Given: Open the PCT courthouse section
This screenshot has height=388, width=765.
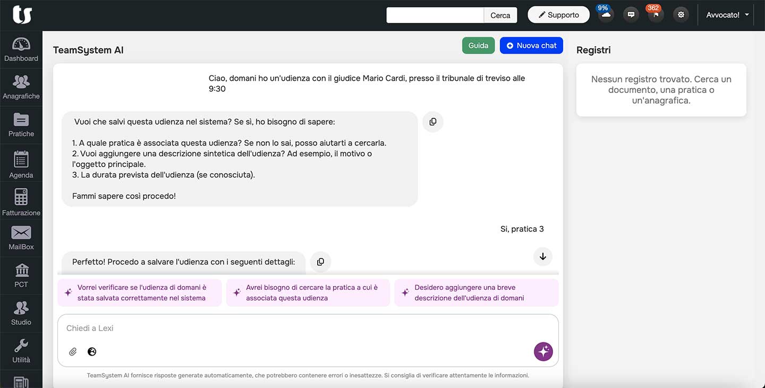Looking at the screenshot, I should click(21, 276).
